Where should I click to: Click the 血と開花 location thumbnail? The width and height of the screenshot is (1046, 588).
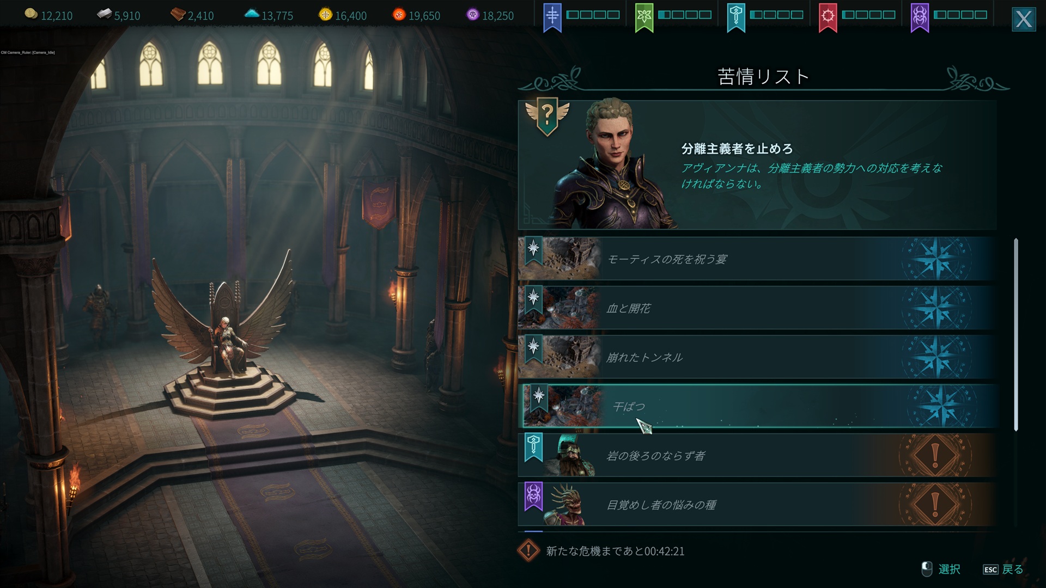[558, 308]
